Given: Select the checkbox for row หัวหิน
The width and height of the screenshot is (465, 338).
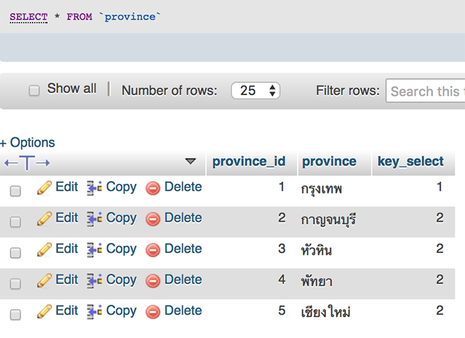Looking at the screenshot, I should [x=15, y=253].
